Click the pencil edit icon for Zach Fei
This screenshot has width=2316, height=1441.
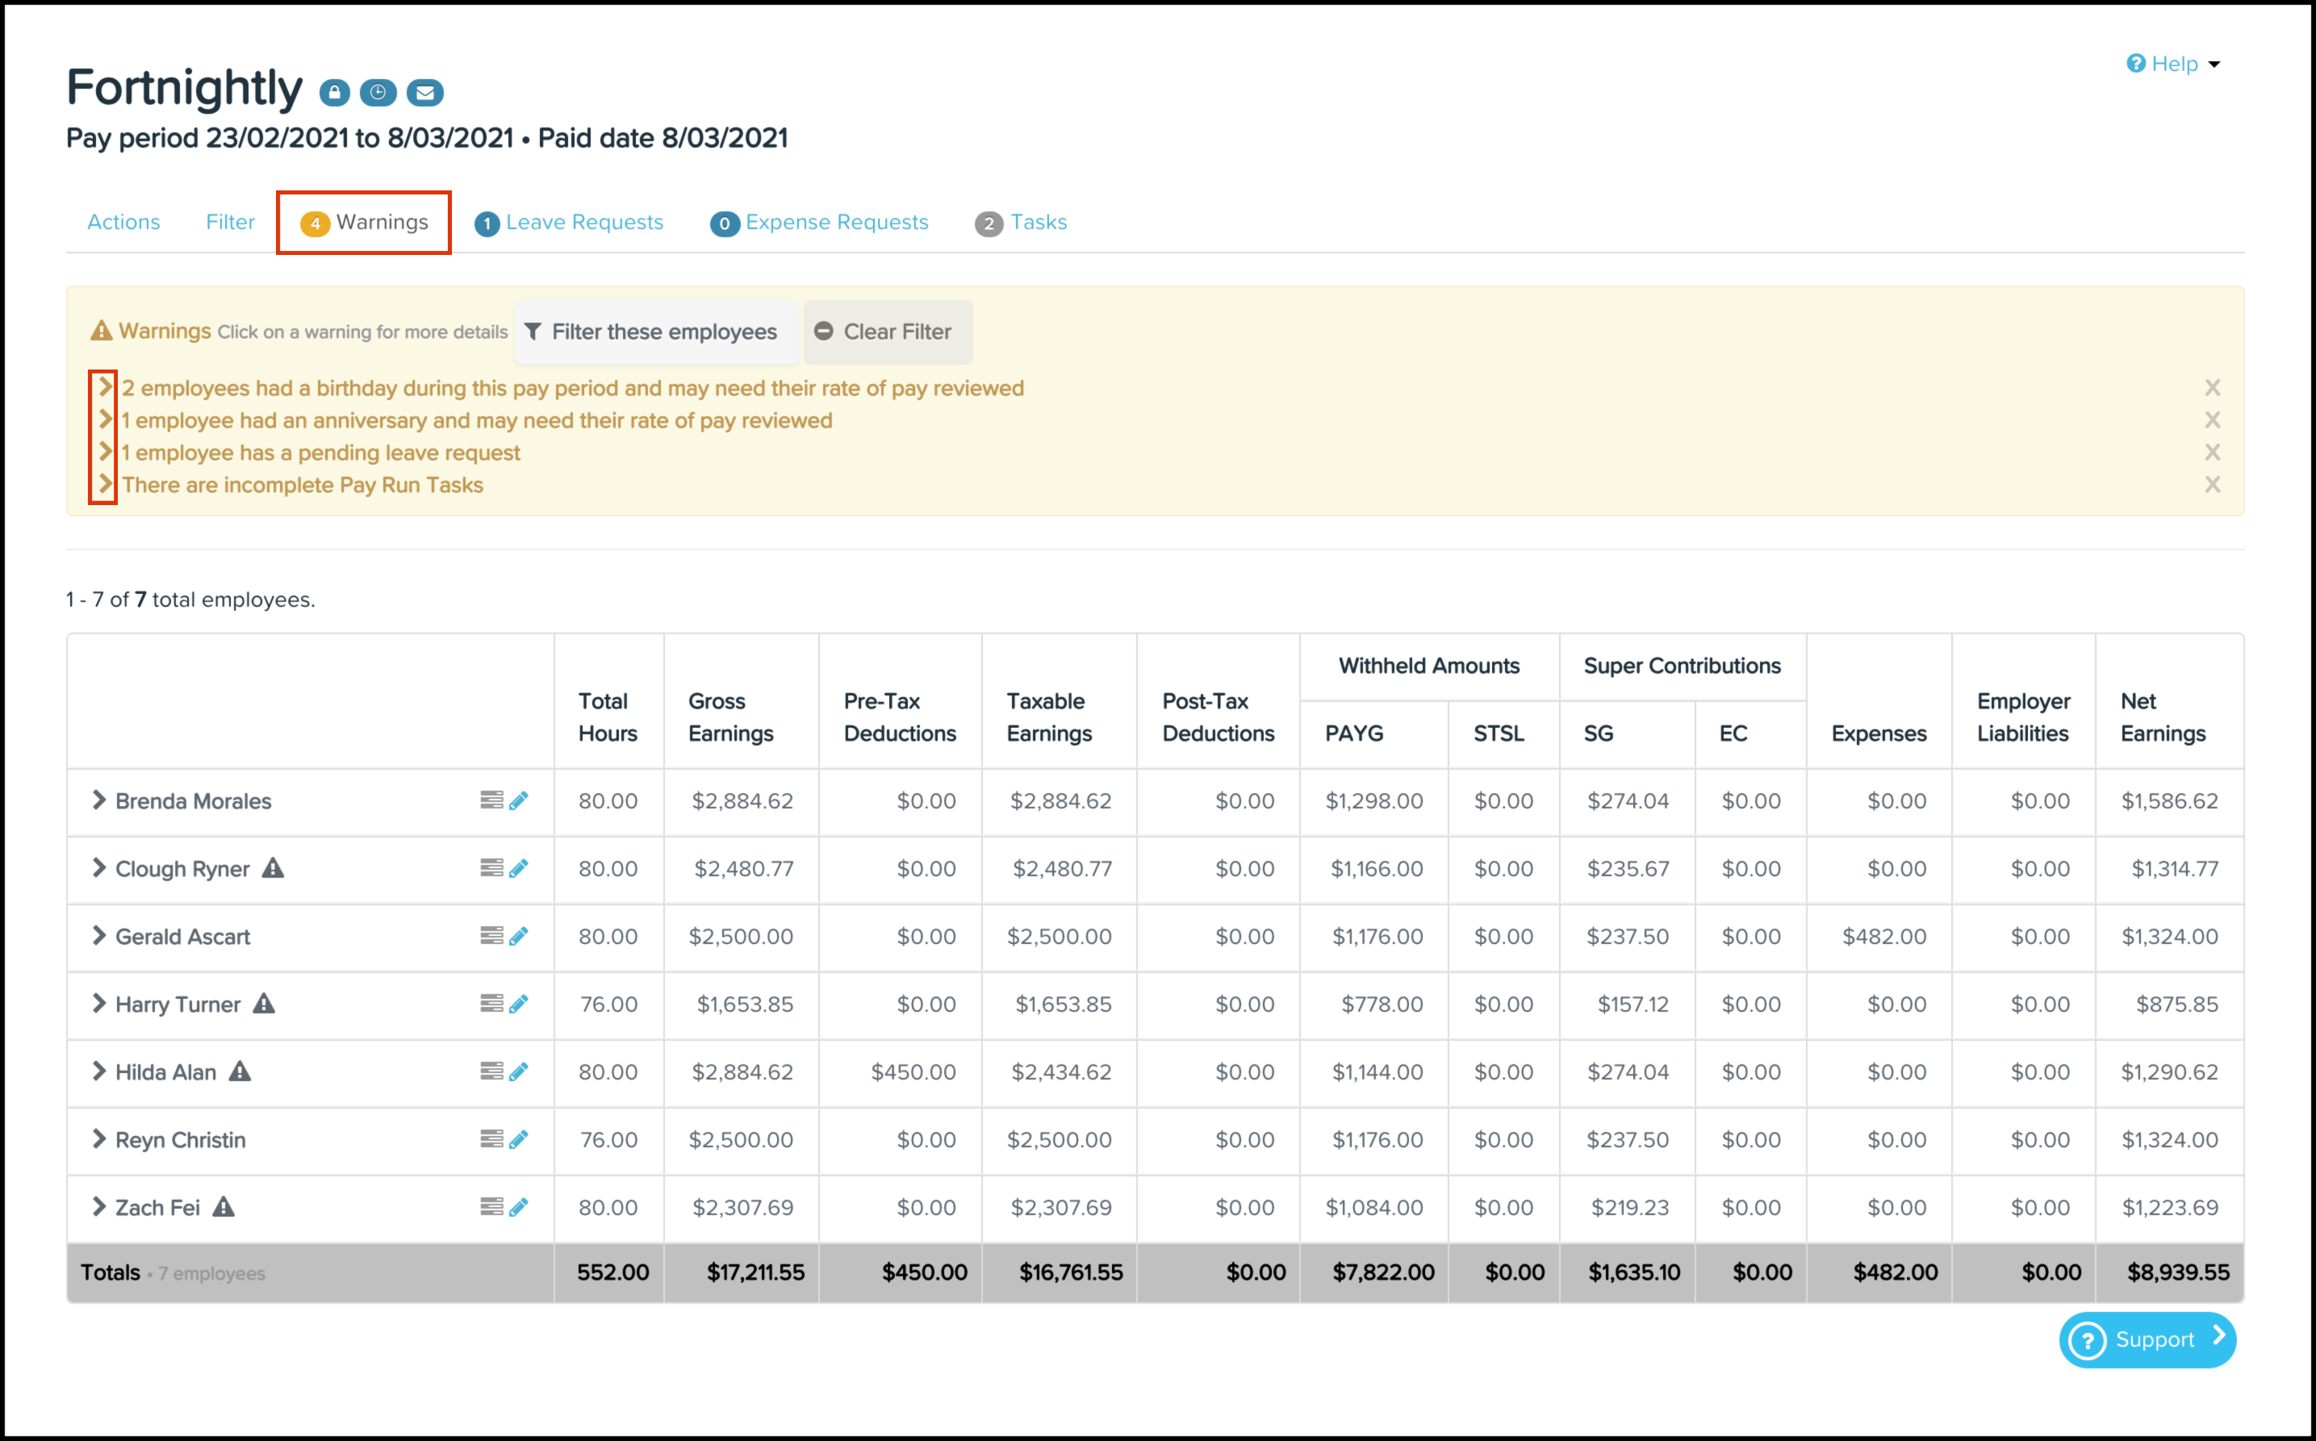point(519,1208)
